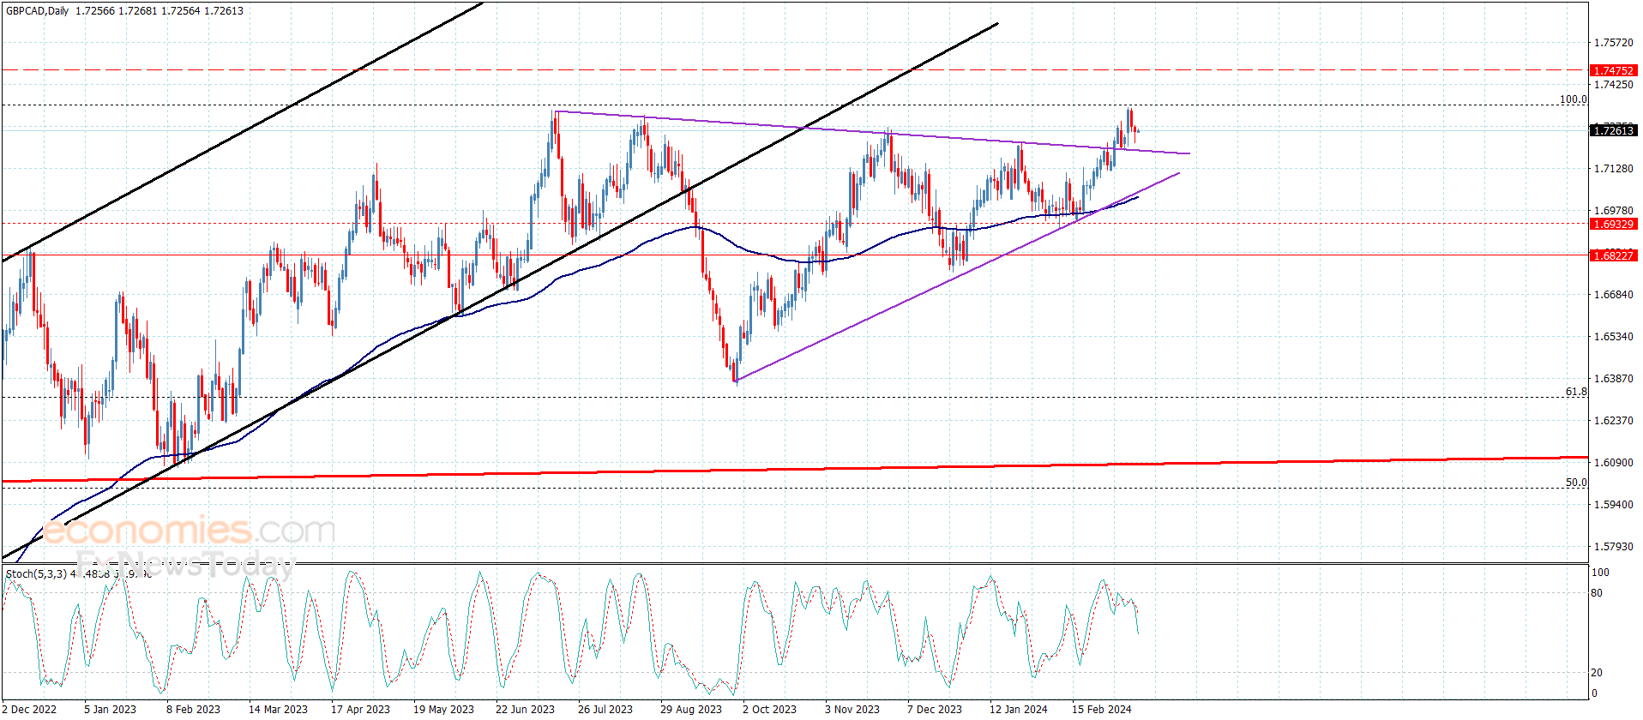Click the GBPCAD,Daily chart title text
The image size is (1643, 720).
pos(38,11)
